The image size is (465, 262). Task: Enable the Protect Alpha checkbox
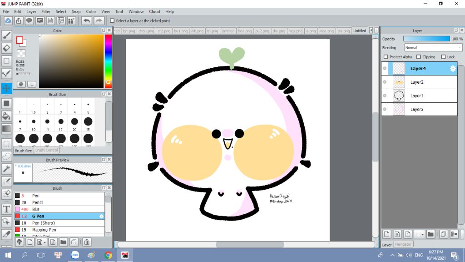[386, 57]
